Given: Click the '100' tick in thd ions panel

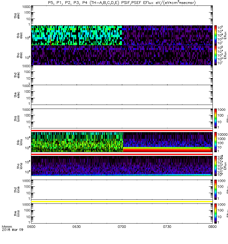Looking at the screenshot, I should tap(27, 187).
